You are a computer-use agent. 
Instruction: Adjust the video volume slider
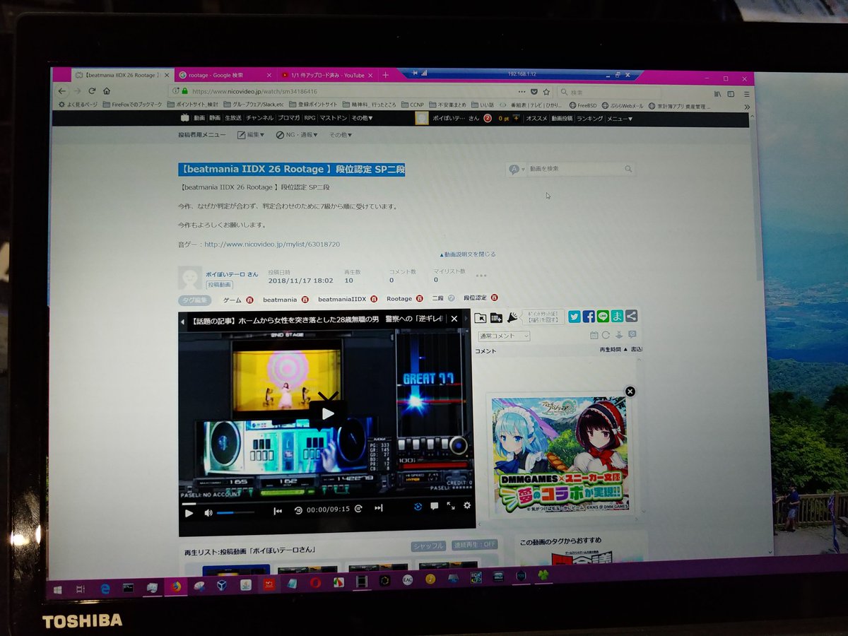235,512
